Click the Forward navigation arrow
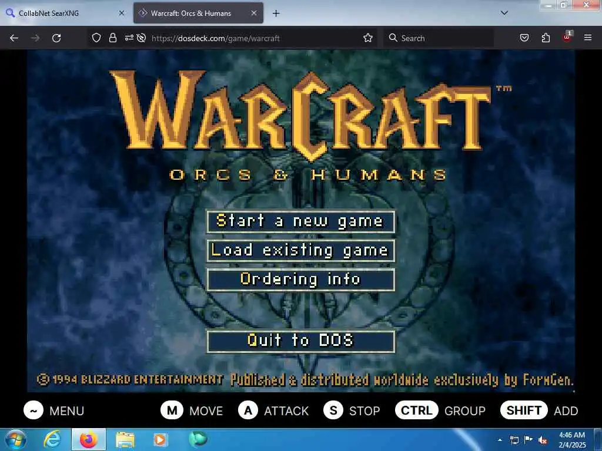 click(x=35, y=38)
